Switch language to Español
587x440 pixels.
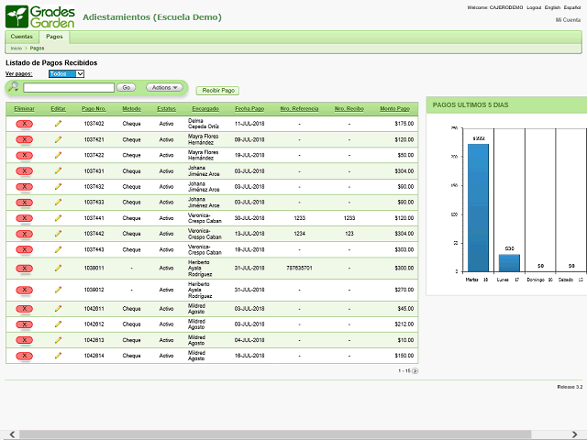click(x=572, y=7)
